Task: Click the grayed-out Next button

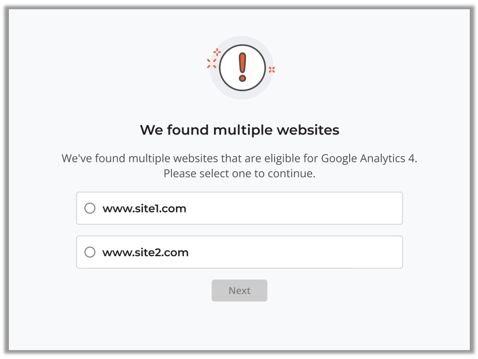Action: [239, 290]
